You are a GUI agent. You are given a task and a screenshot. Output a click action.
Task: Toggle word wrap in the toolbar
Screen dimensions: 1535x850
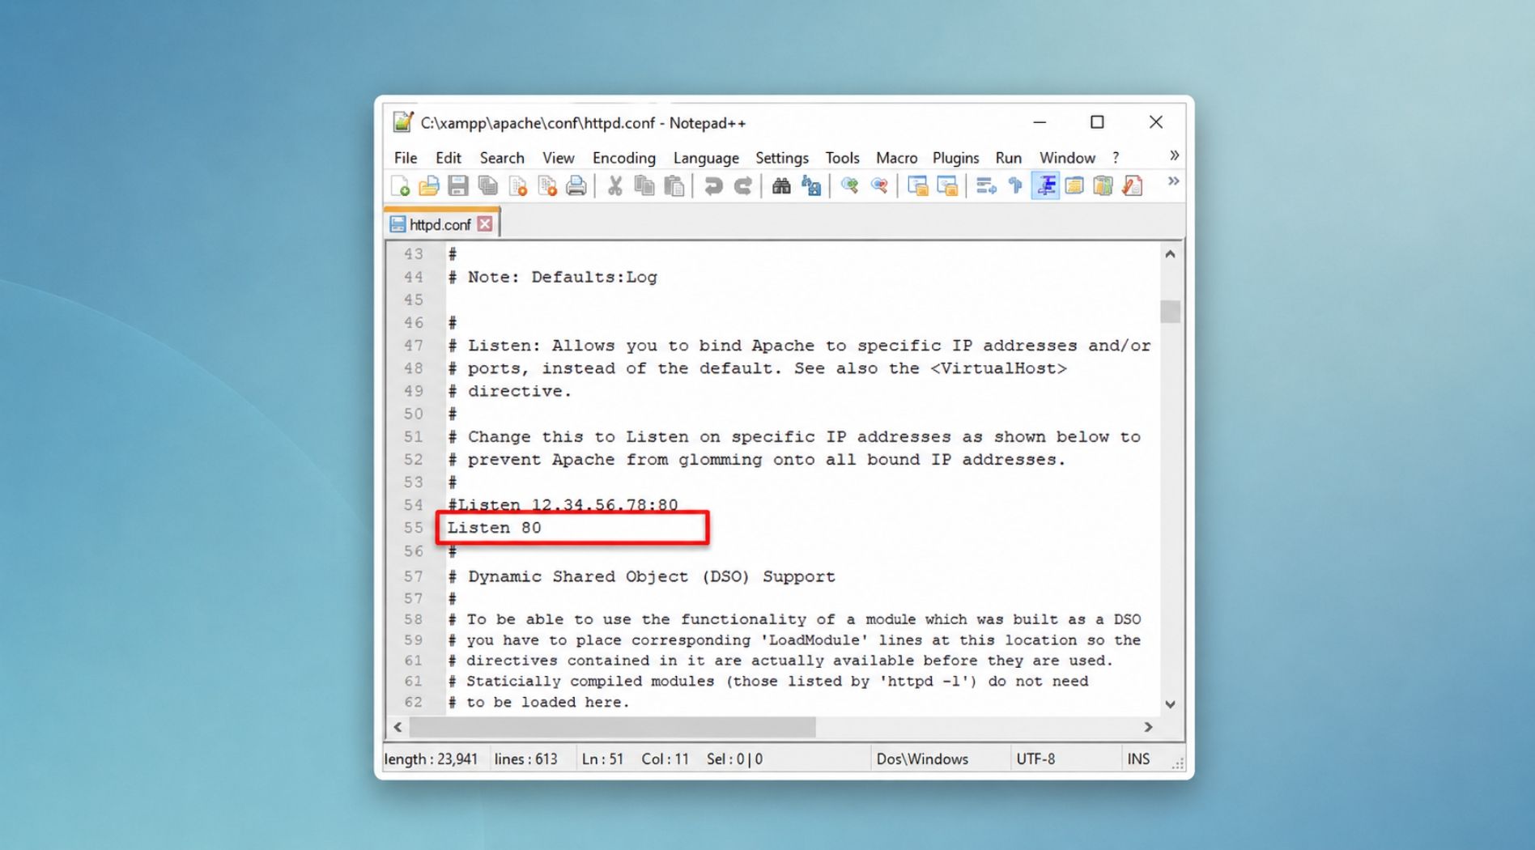986,186
